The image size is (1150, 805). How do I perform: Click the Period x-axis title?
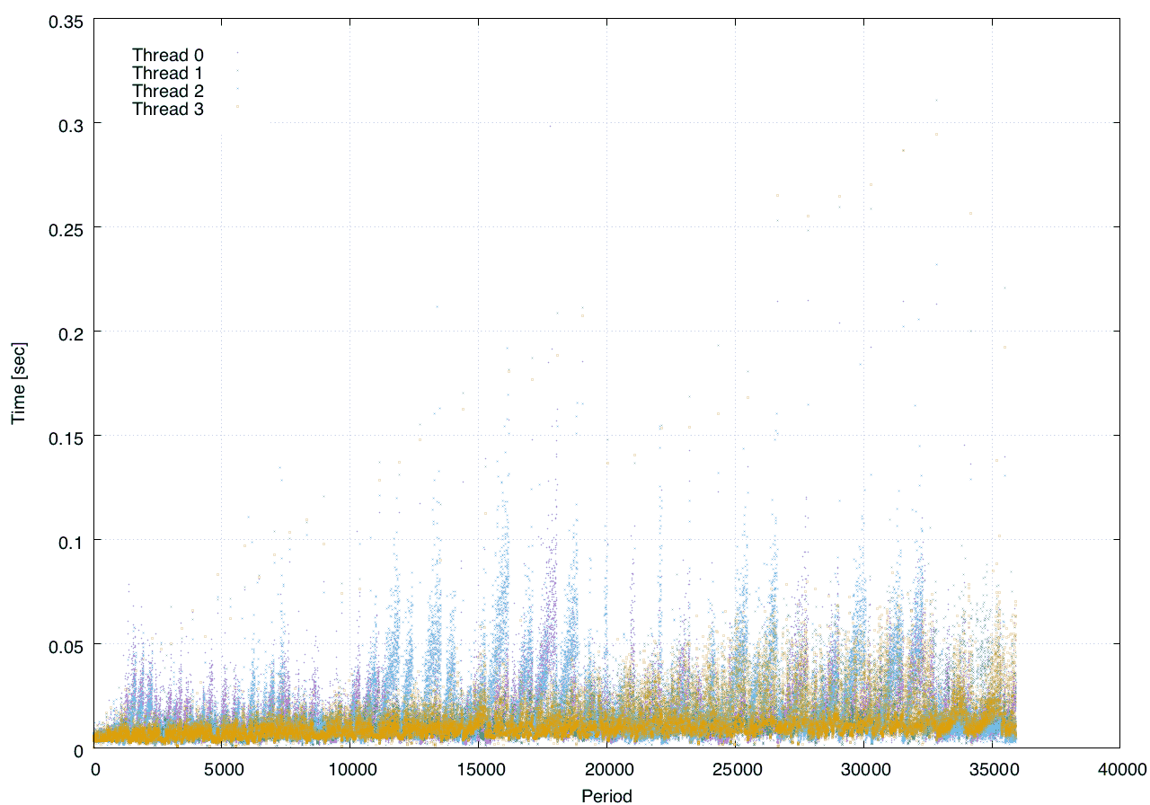click(606, 795)
